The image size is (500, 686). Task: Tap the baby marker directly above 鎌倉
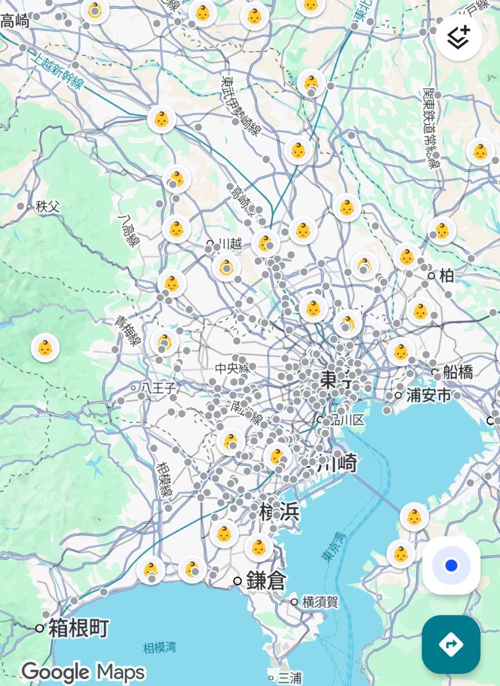259,548
